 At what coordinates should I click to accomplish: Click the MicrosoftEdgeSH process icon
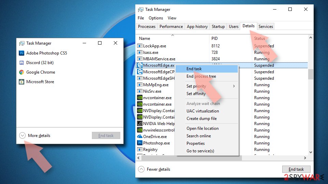(139, 78)
